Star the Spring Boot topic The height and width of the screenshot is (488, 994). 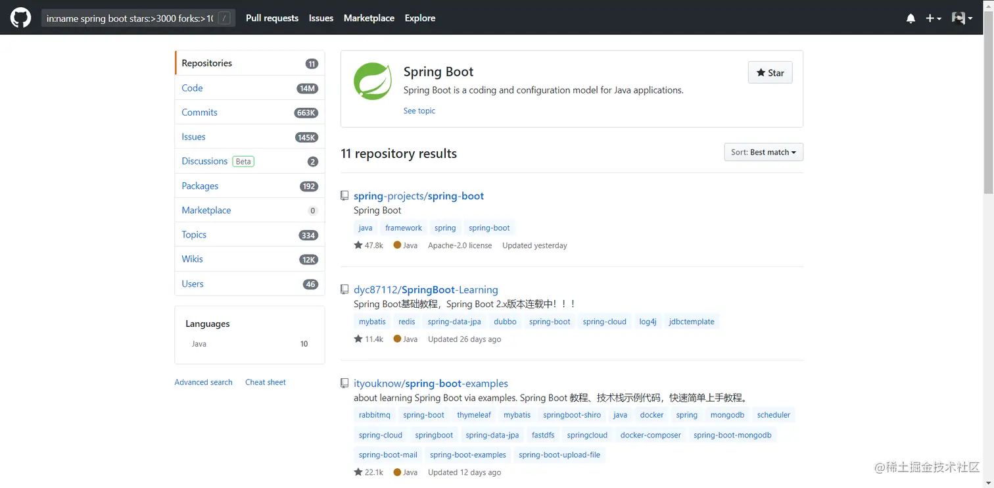770,72
